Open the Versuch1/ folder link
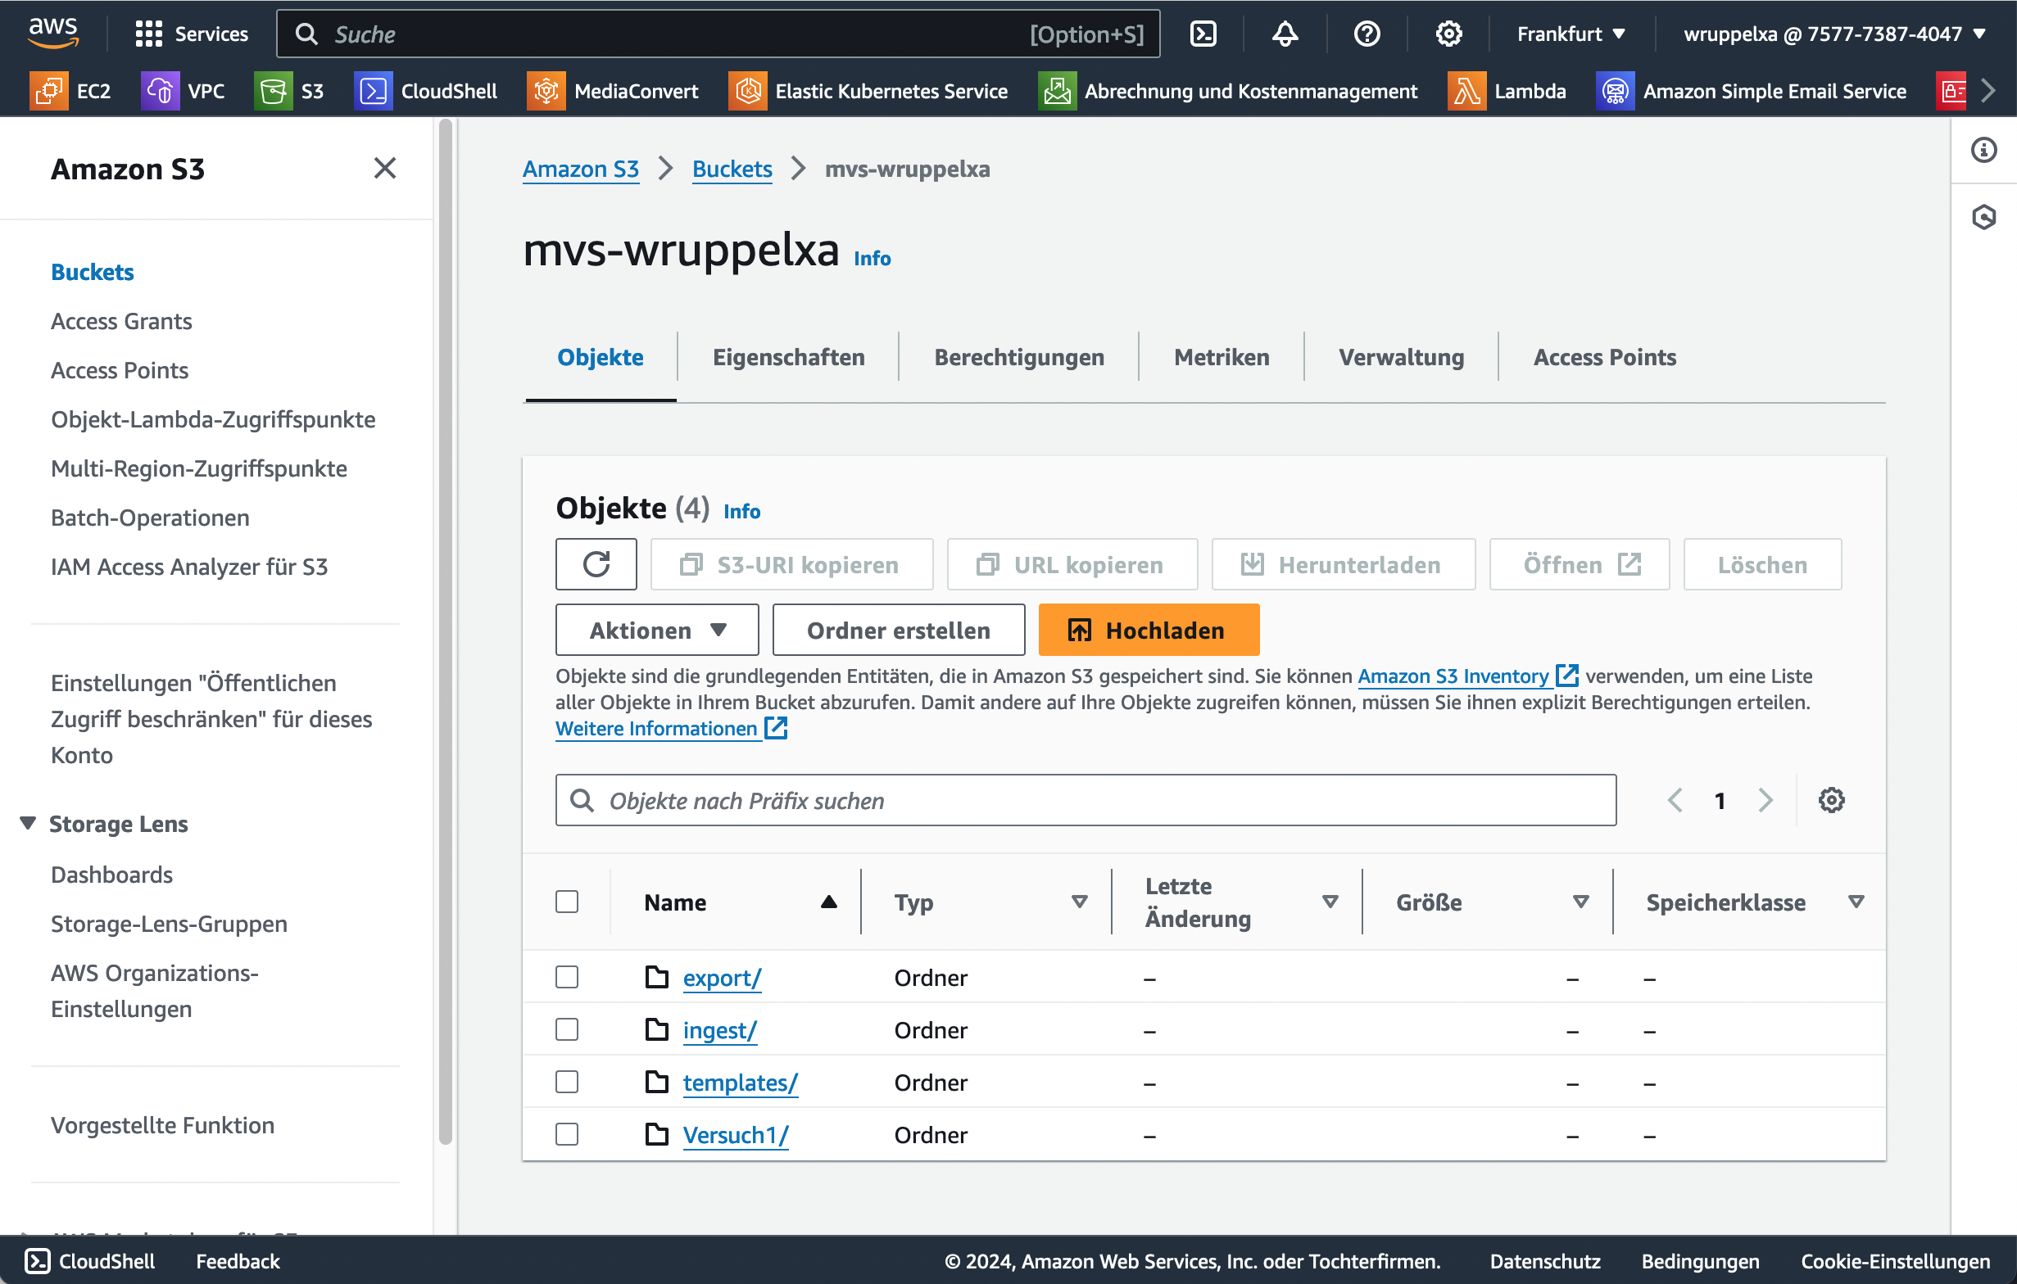Screen dimensions: 2017x1284 coord(736,1134)
